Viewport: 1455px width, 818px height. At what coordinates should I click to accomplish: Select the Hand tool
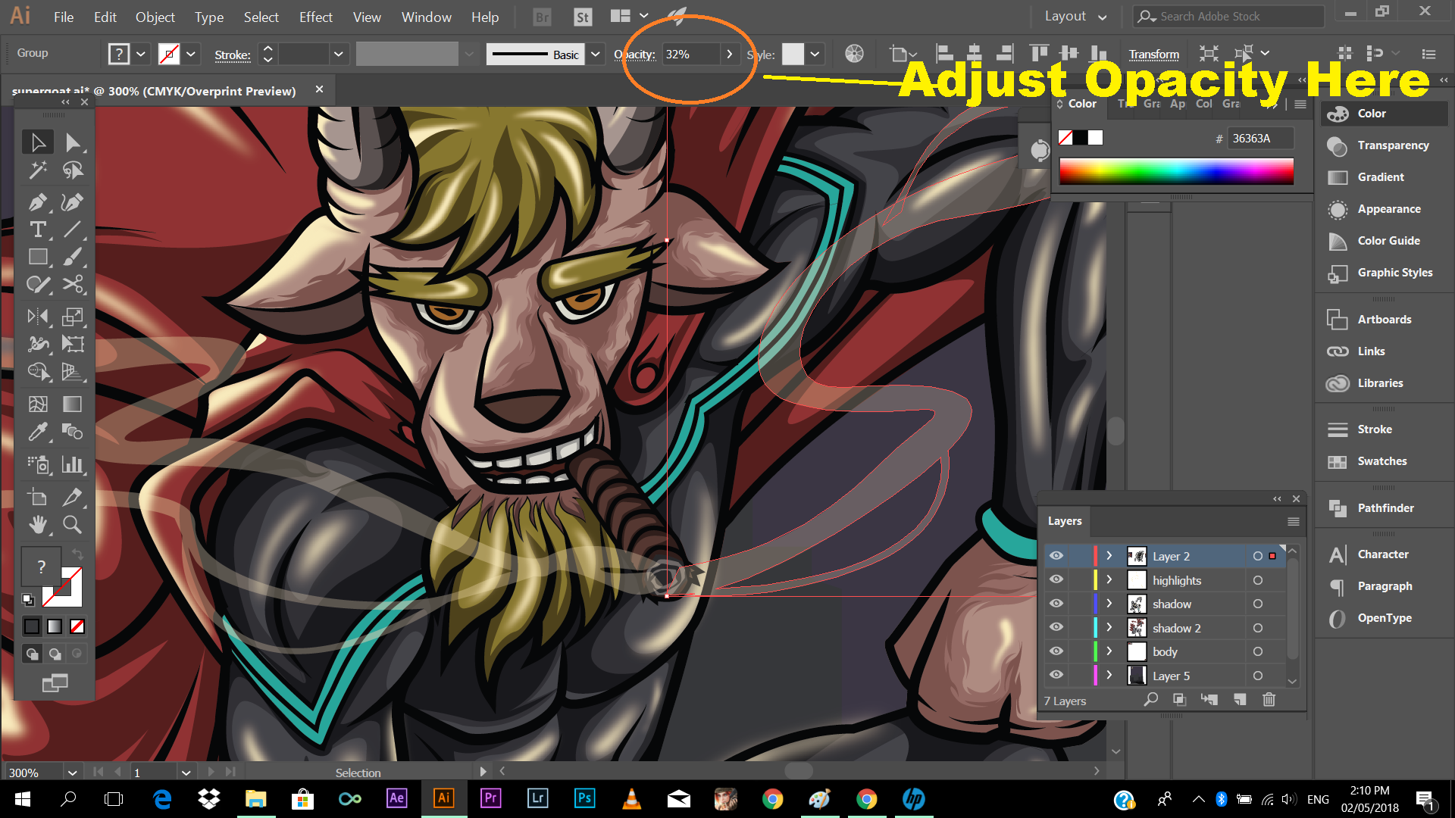tap(37, 524)
